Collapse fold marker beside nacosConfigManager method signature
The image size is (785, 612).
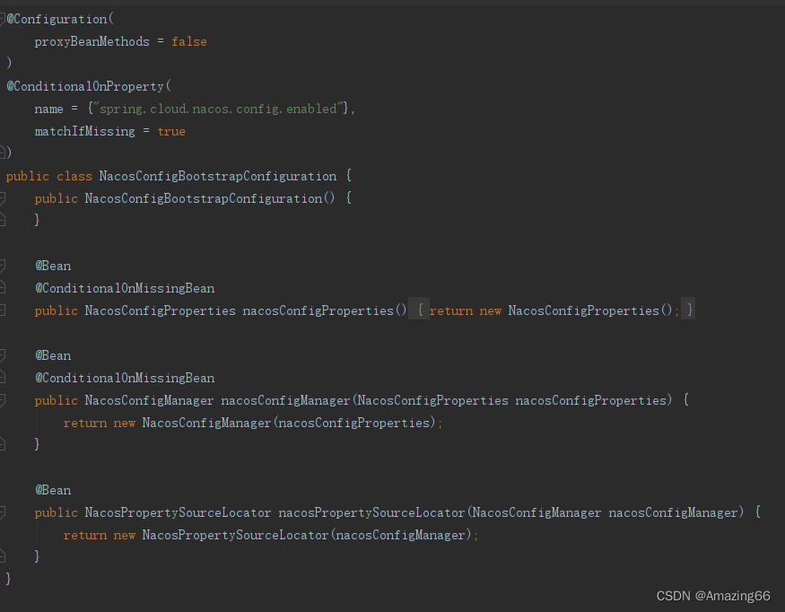click(2, 400)
